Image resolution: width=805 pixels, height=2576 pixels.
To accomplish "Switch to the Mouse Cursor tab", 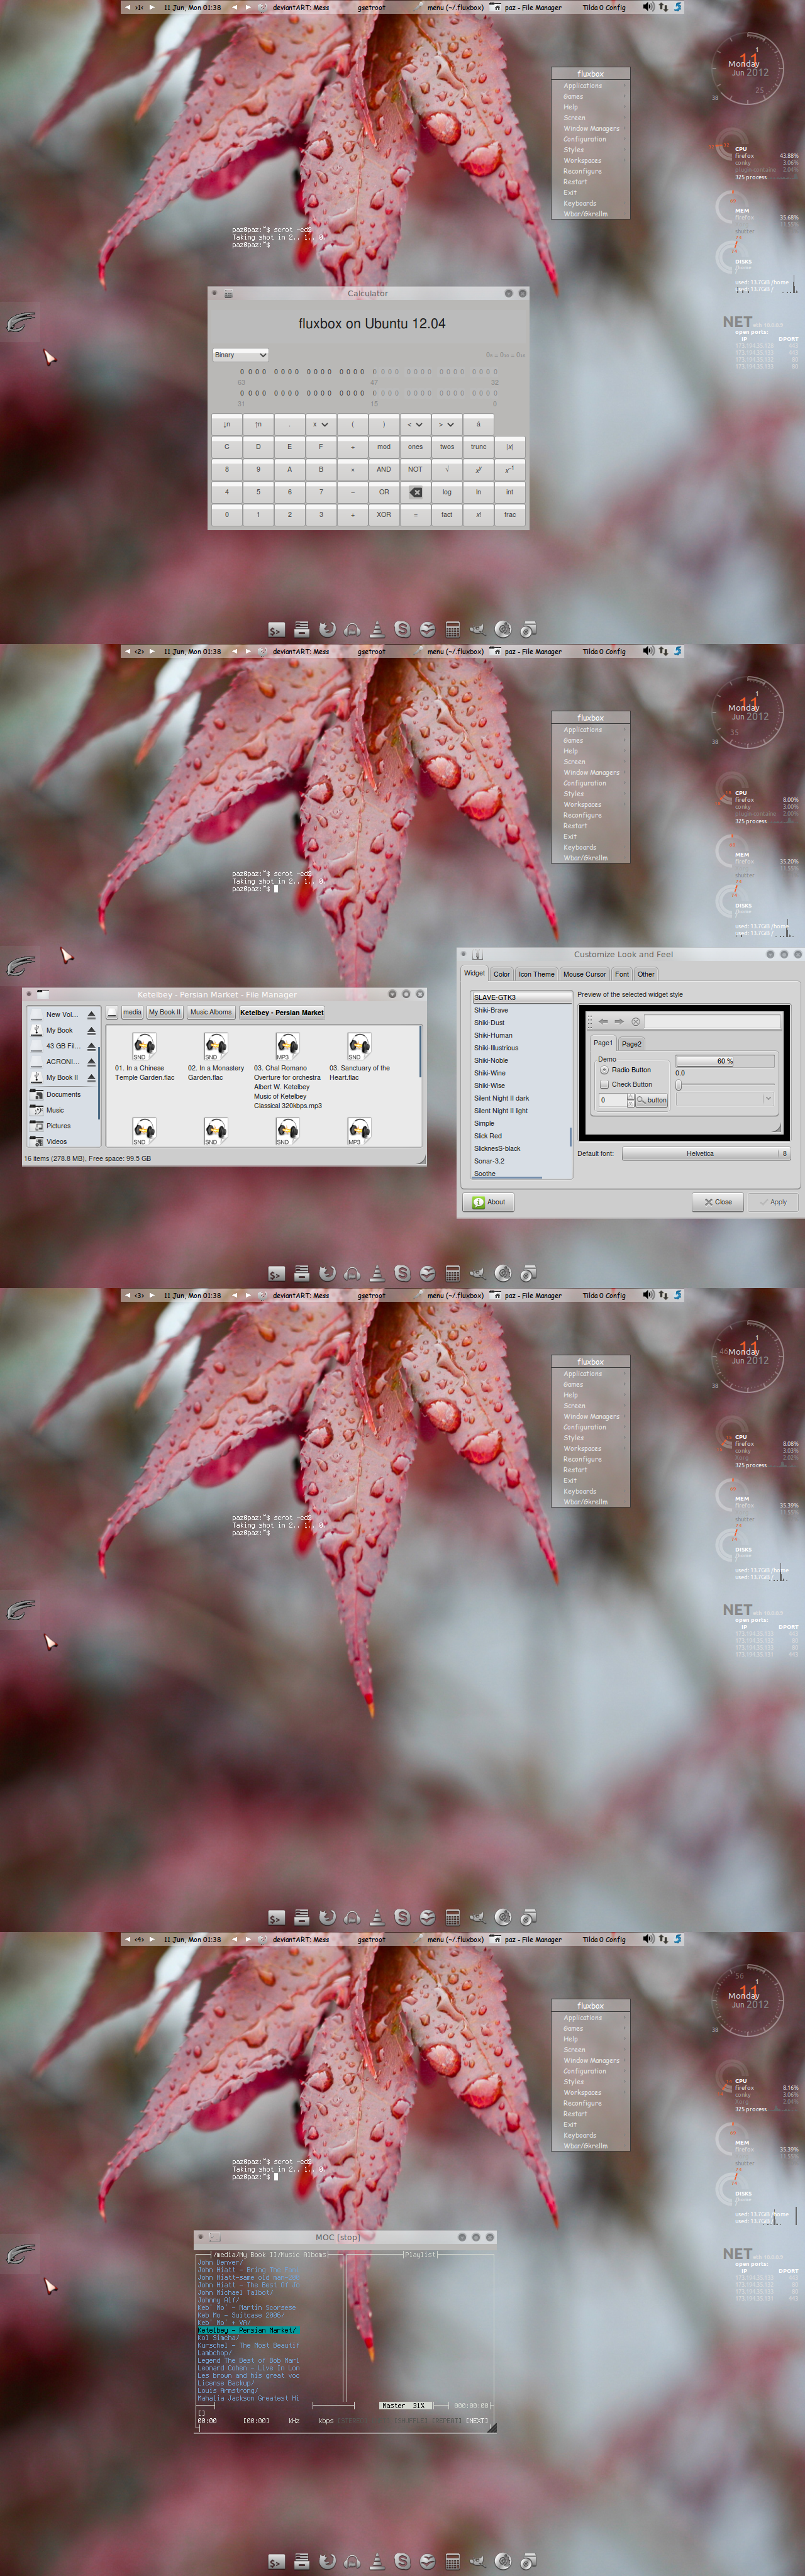I will 584,974.
